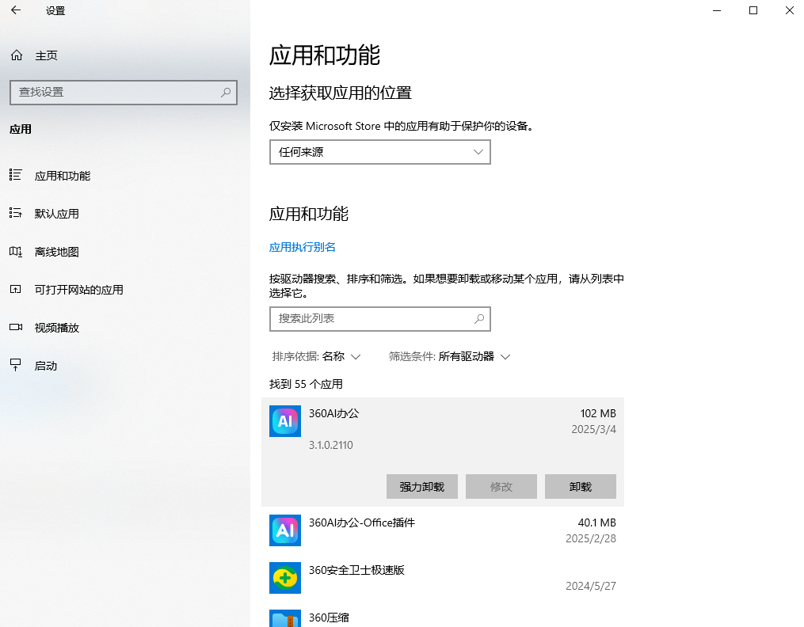Click the date 2025/2/28

click(x=591, y=538)
